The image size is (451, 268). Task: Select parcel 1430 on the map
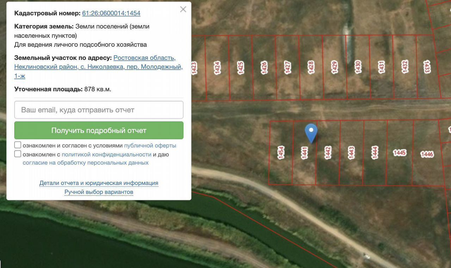click(x=358, y=67)
